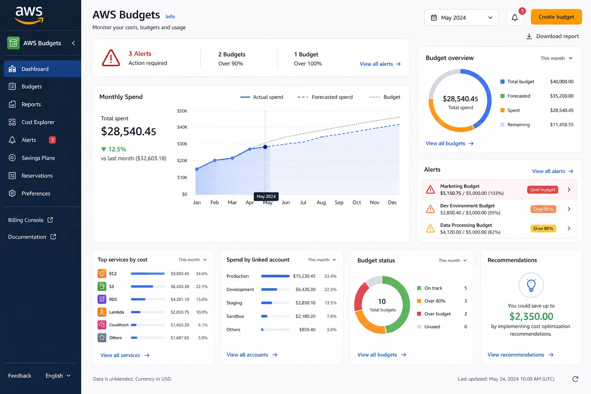Click the EC2 cost progress bar
The image size is (591, 394).
pyautogui.click(x=148, y=274)
